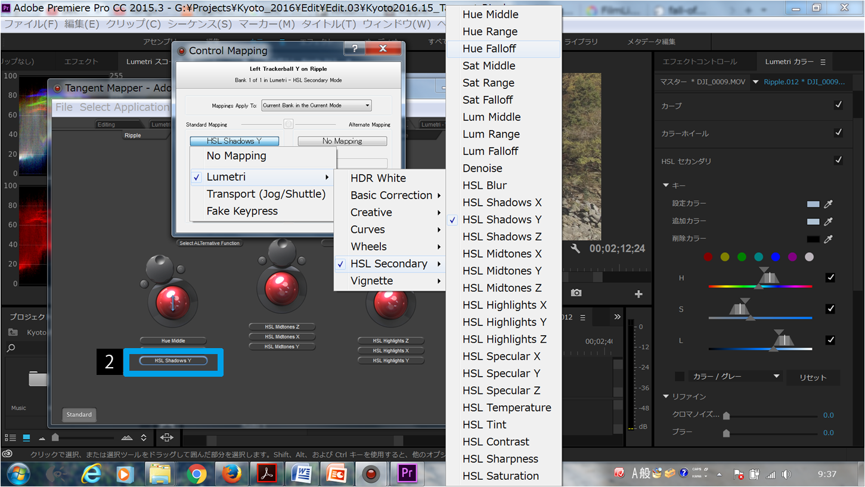Toggle the カラーホイール section checkbox

pos(838,132)
